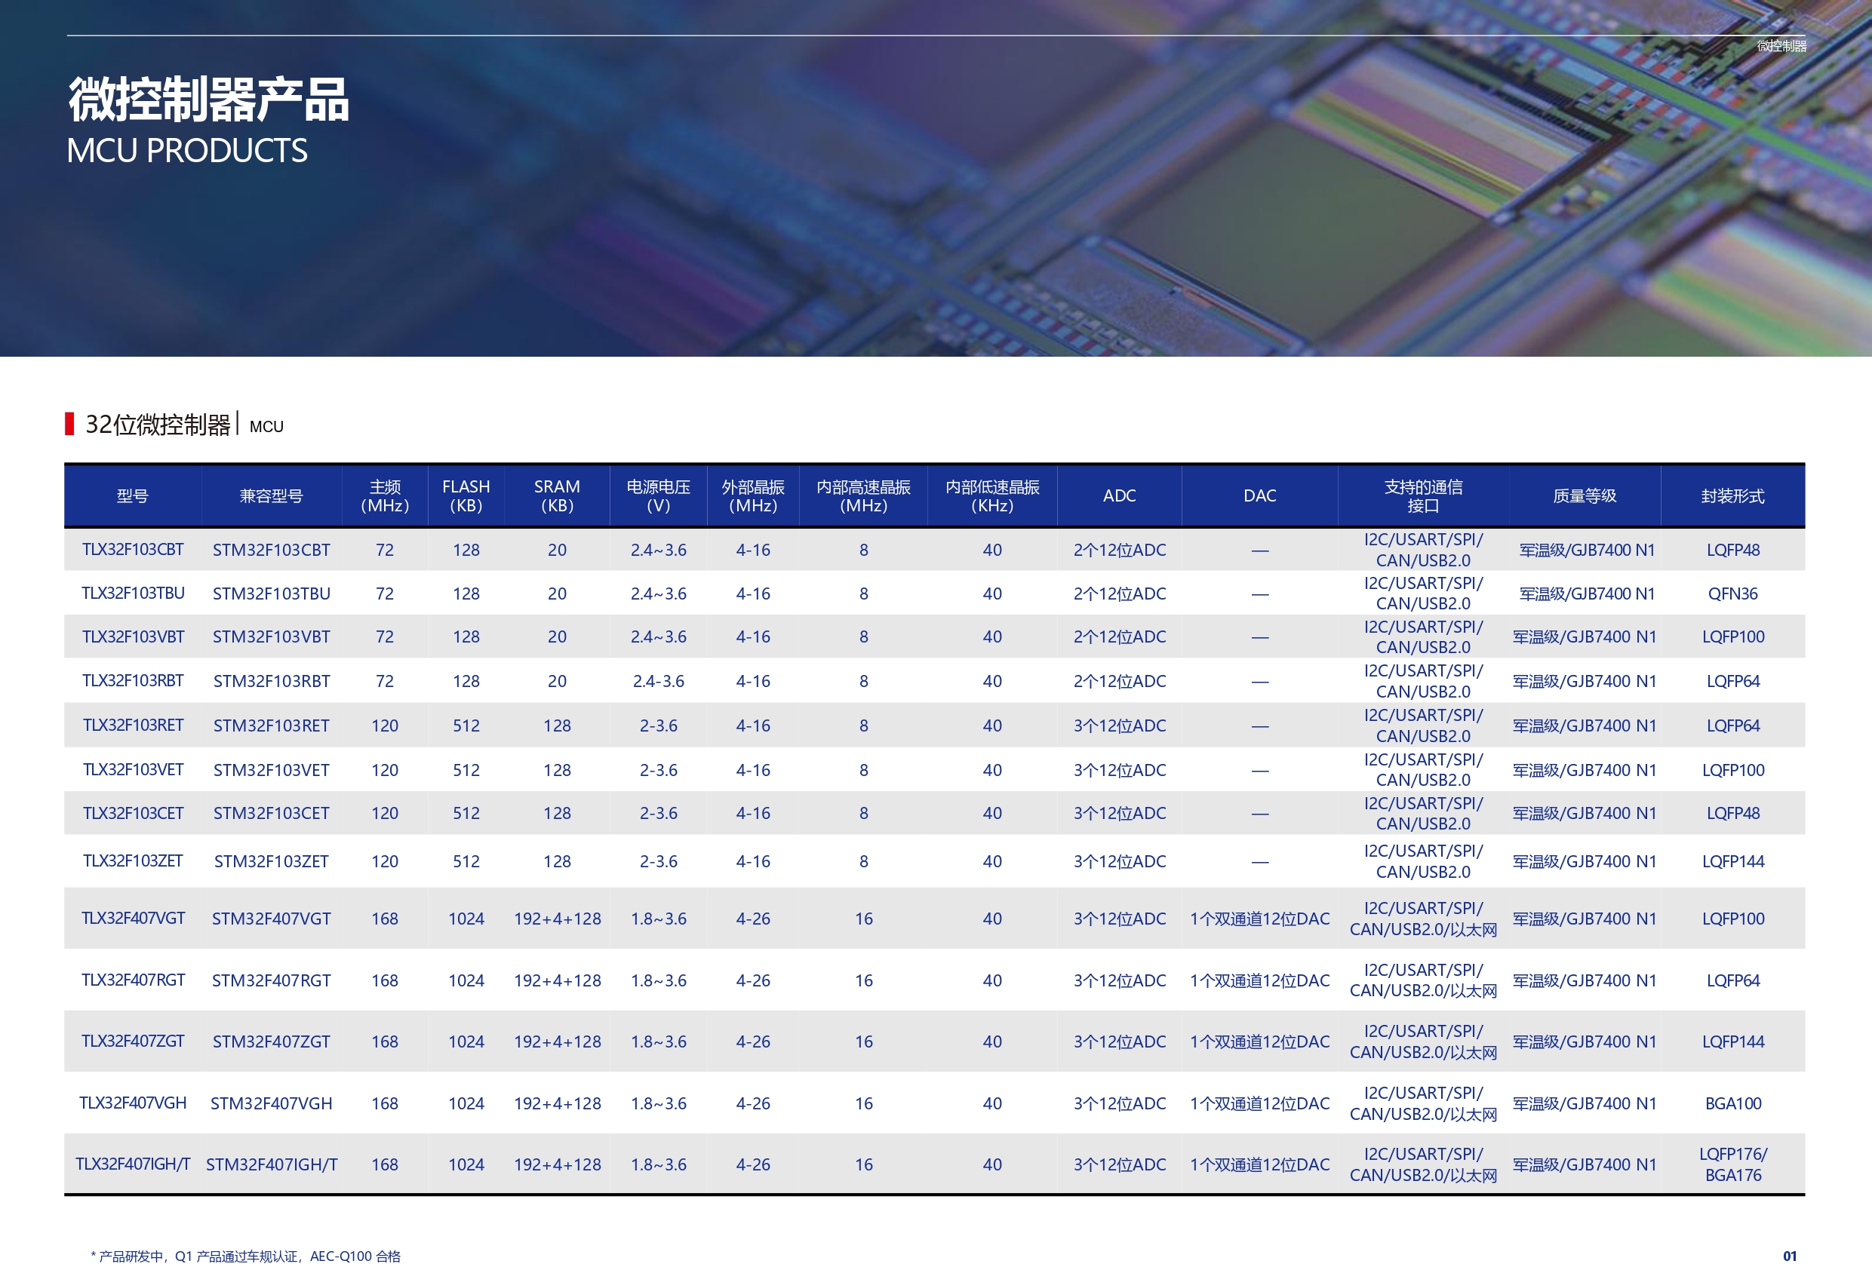The height and width of the screenshot is (1270, 1872).
Task: Click the TLX32F103ZET model cell
Action: pos(133,861)
